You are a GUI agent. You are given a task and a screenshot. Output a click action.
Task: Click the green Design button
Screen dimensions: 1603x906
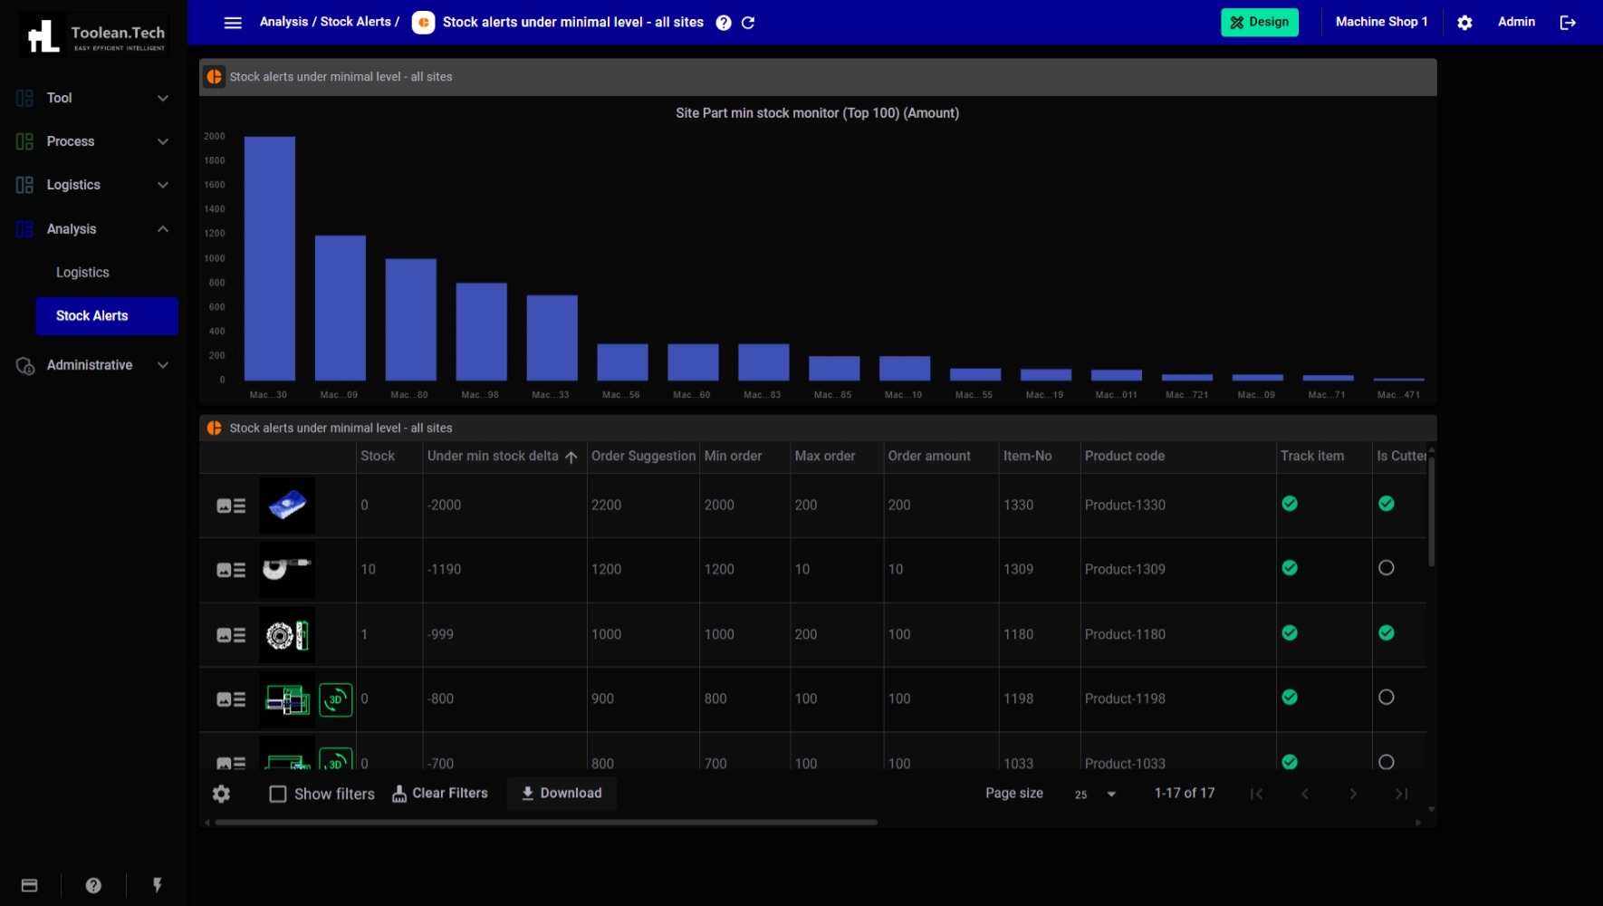click(x=1259, y=23)
